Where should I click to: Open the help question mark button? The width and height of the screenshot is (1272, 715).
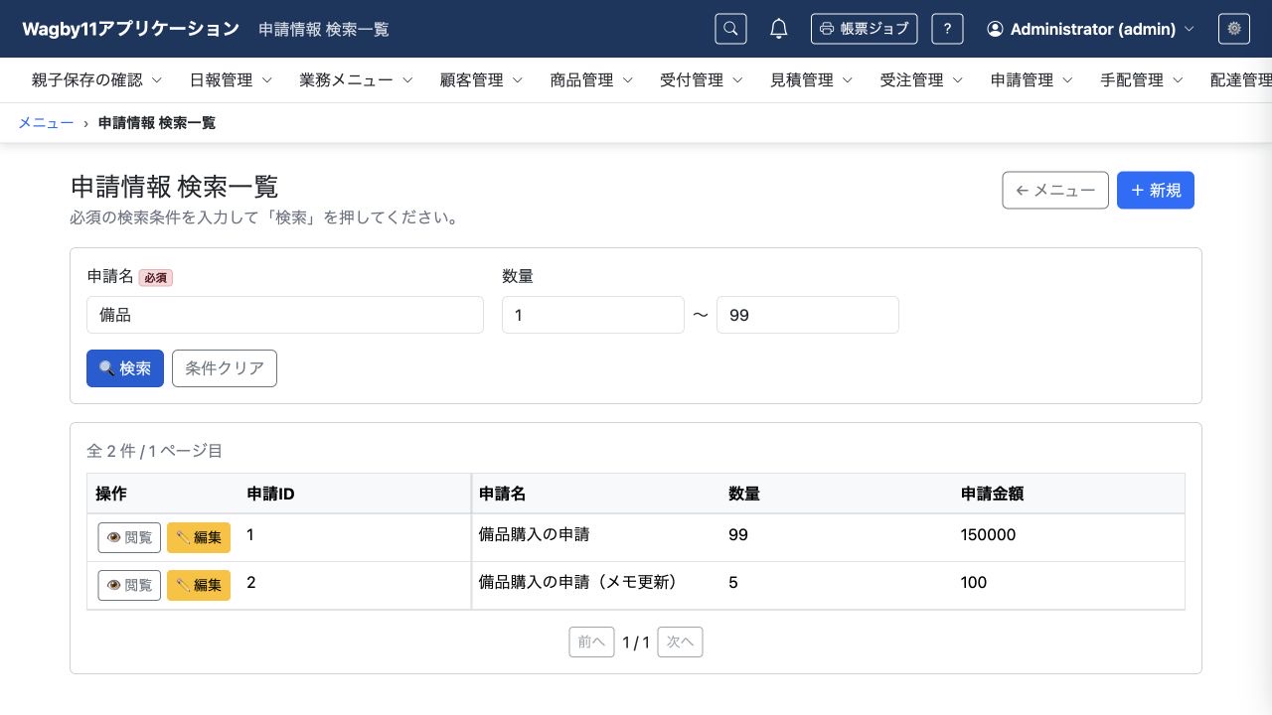[x=947, y=29]
